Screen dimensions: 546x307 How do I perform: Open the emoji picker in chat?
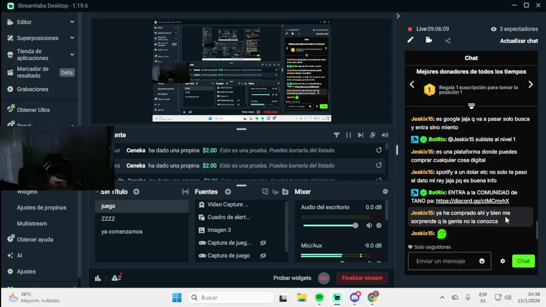coord(482,261)
